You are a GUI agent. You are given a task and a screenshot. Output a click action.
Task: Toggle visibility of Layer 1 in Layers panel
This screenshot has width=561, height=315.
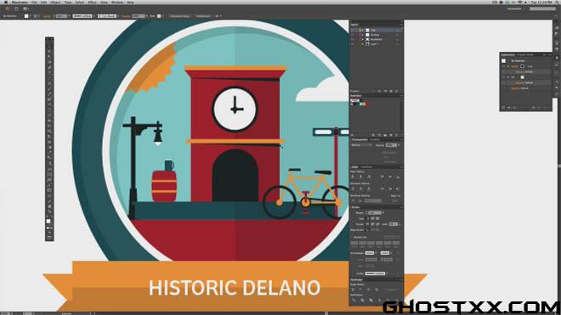[x=353, y=44]
